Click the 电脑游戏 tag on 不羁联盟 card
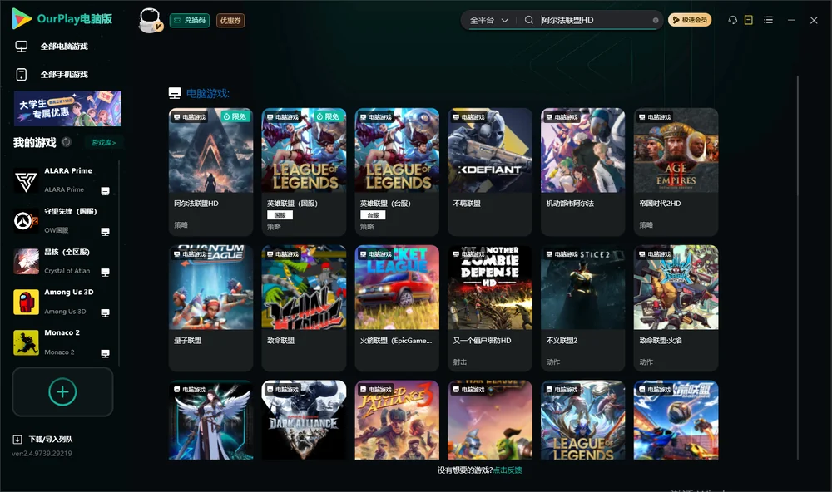The width and height of the screenshot is (832, 492). coord(469,116)
